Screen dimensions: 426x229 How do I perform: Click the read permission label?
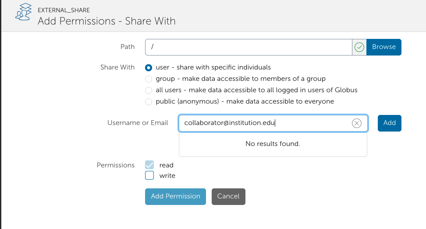166,165
